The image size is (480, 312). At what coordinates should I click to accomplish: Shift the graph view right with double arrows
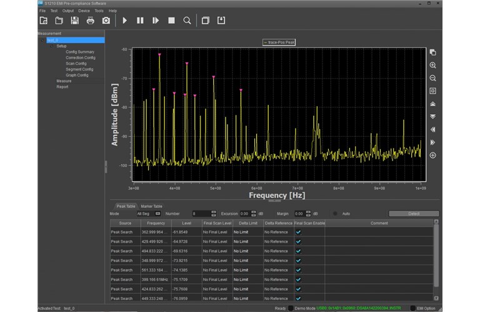[432, 142]
